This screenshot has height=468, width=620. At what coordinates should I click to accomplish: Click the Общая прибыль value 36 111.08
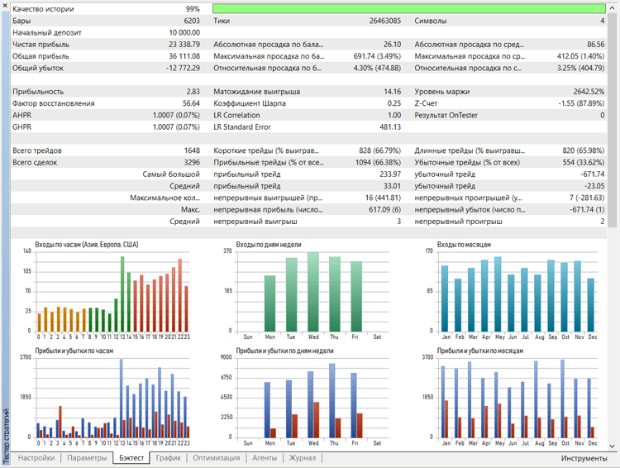tap(184, 56)
